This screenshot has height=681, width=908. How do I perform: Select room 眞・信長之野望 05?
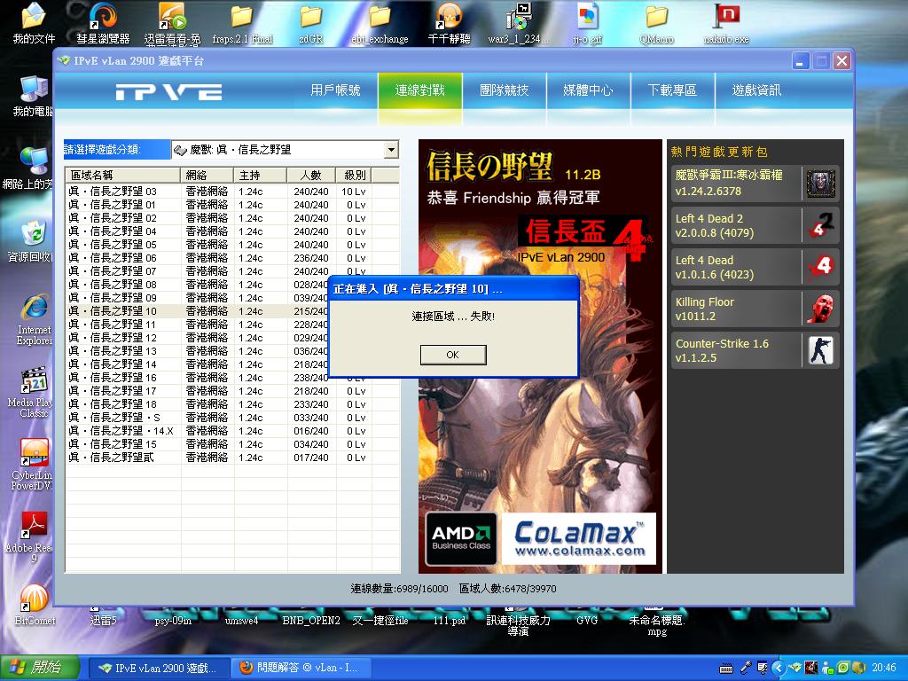coord(232,245)
